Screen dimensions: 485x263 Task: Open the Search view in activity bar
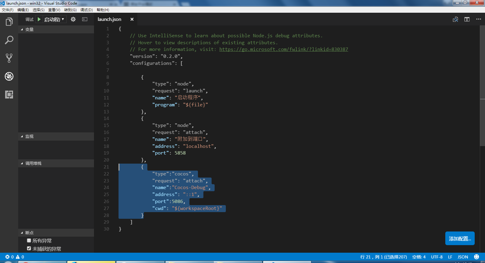9,40
